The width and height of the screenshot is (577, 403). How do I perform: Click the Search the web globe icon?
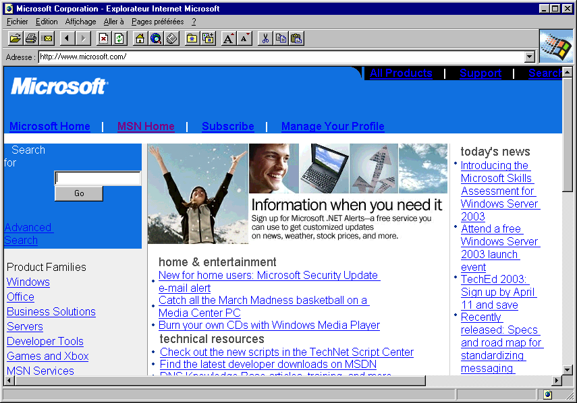coord(156,38)
